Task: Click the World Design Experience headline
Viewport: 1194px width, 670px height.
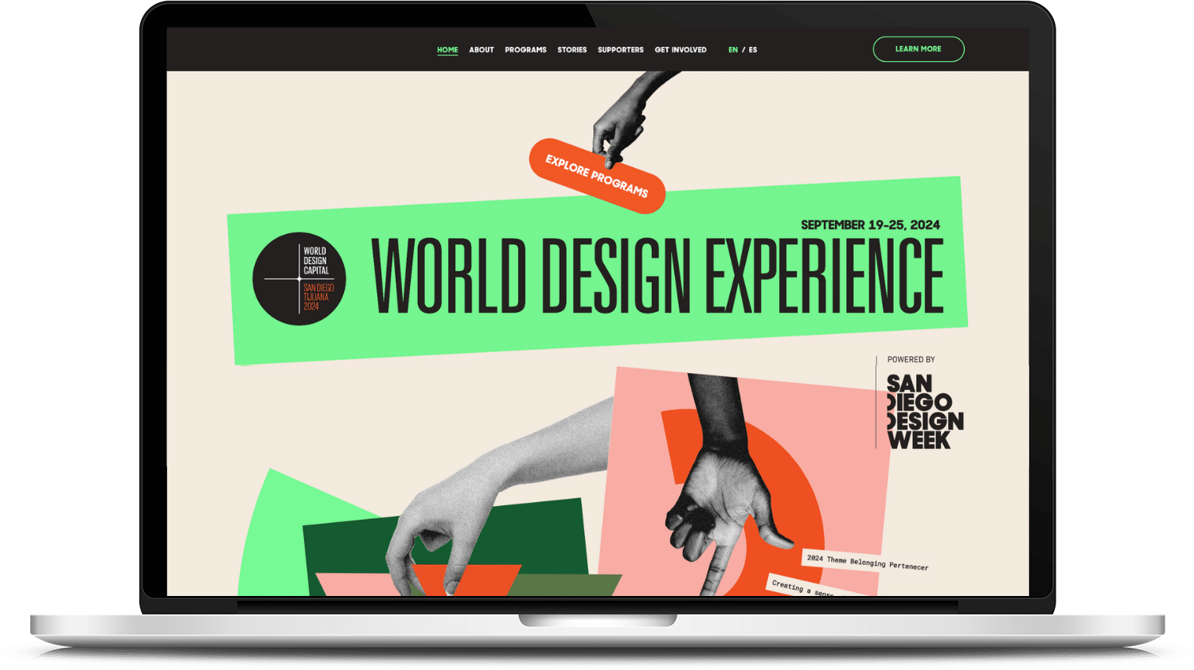Action: [x=657, y=275]
